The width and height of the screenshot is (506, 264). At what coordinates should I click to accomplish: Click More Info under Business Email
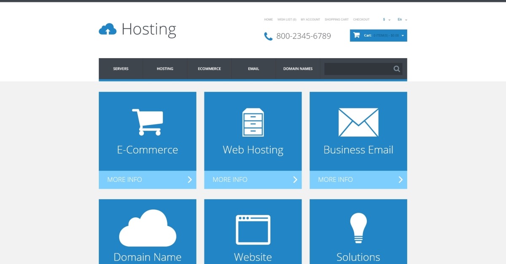[358, 180]
